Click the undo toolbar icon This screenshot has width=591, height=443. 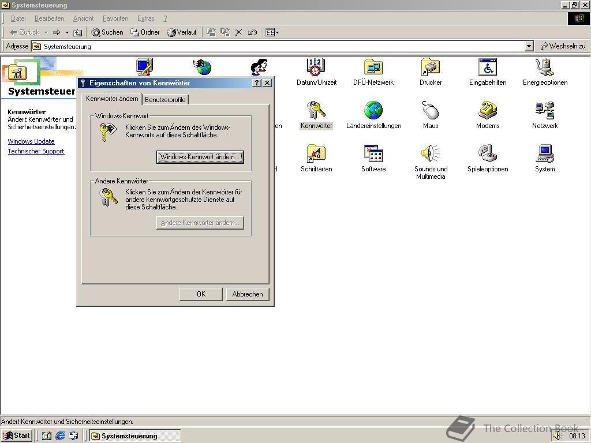click(x=252, y=32)
